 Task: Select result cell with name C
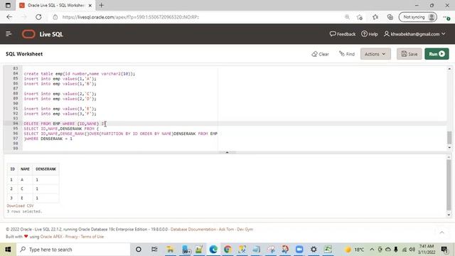[22, 188]
